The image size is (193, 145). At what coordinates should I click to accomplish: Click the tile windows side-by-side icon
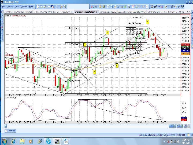point(49,7)
